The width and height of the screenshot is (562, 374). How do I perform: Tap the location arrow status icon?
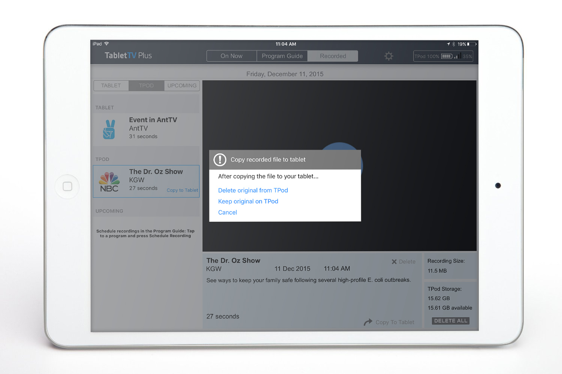[x=448, y=44]
